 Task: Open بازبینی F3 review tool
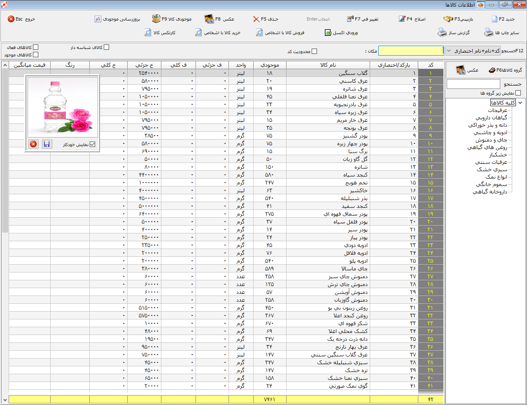[458, 19]
